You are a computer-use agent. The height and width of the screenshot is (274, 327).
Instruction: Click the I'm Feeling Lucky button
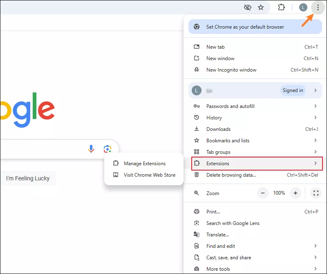tap(28, 178)
